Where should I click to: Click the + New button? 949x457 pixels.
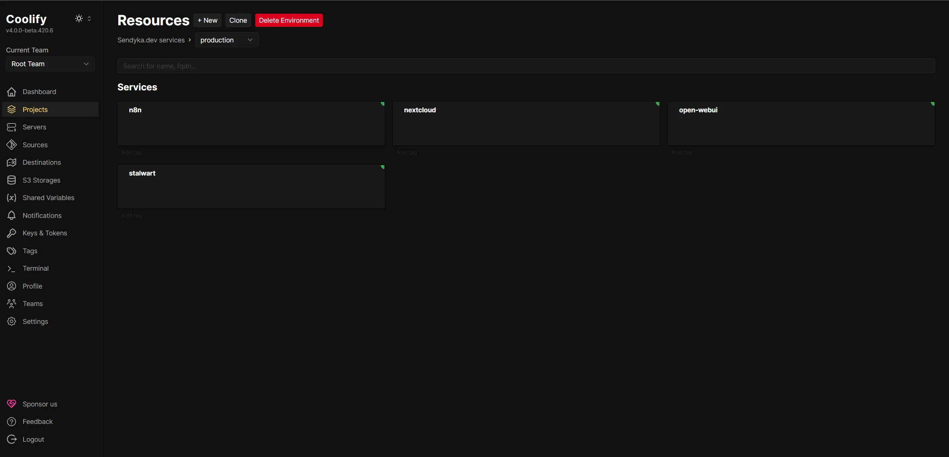click(x=207, y=20)
